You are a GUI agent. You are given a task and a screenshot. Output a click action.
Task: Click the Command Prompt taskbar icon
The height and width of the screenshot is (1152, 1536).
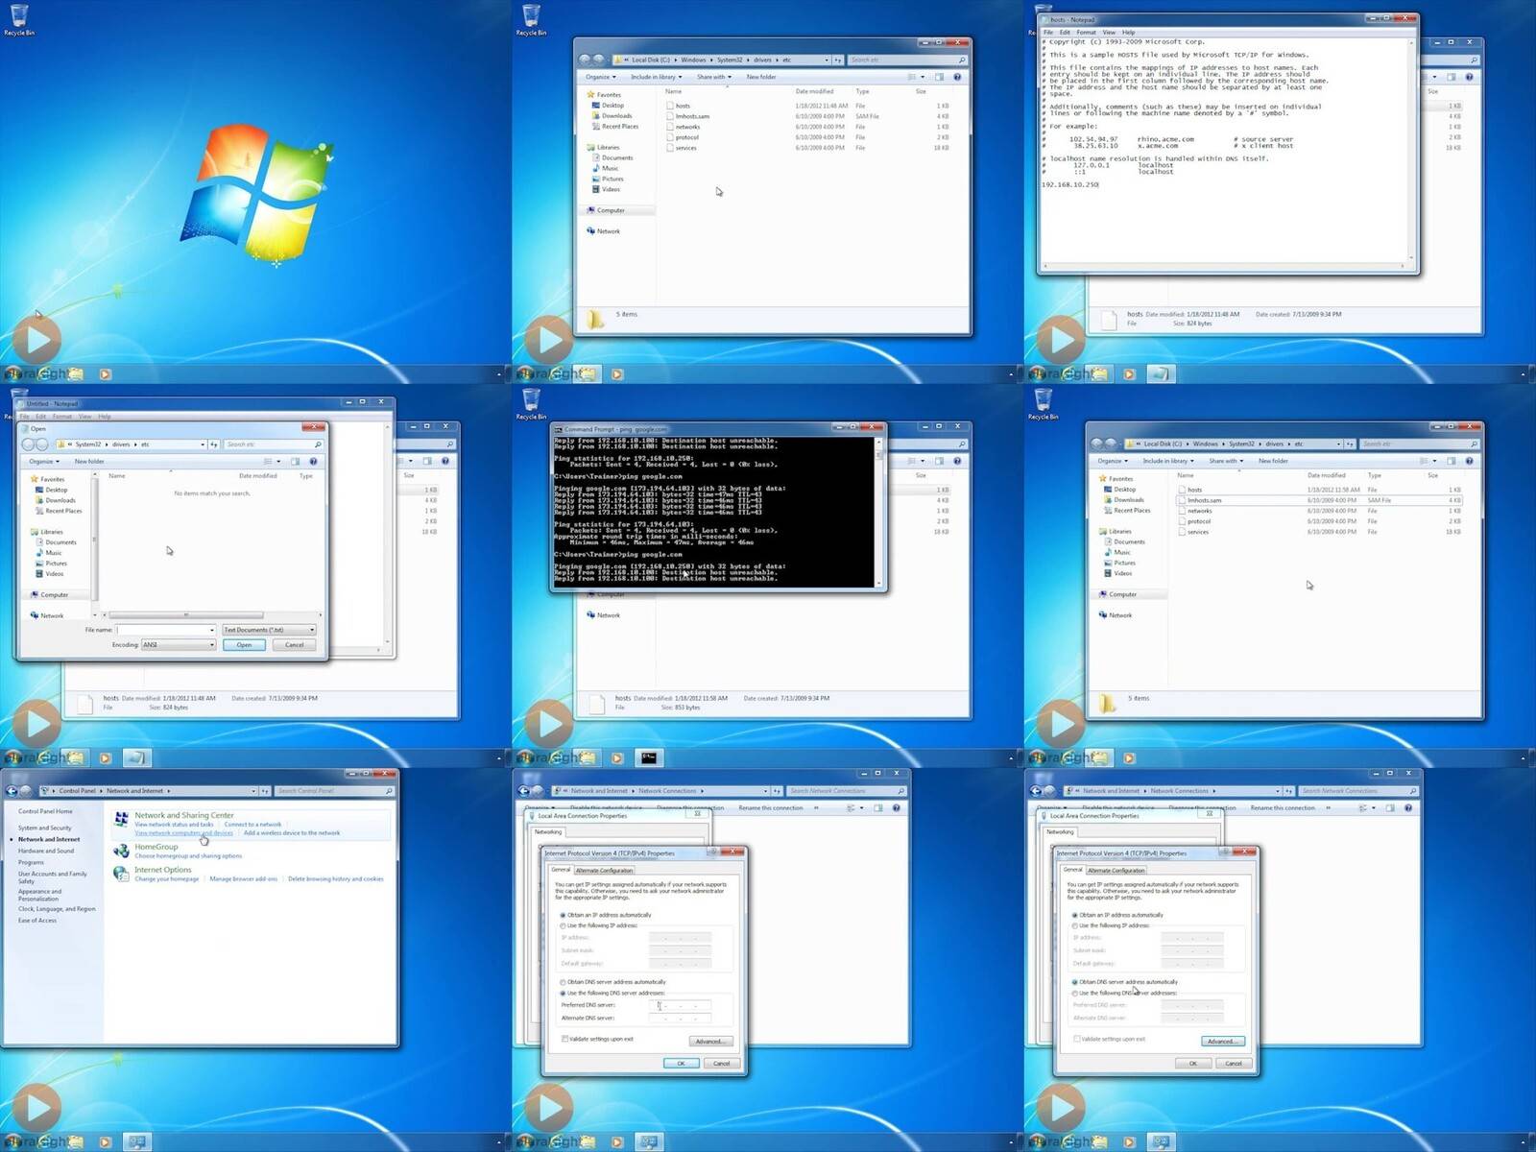(x=649, y=758)
